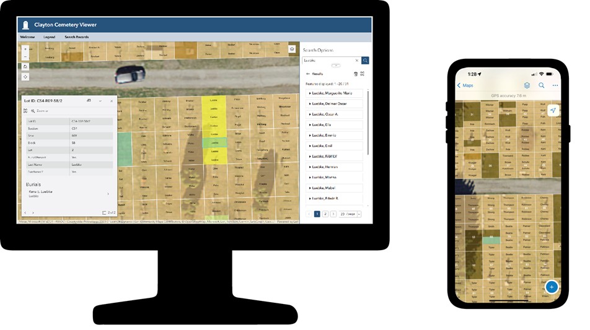
Task: Collapse the Lot ID popup panel
Action: pyautogui.click(x=100, y=101)
